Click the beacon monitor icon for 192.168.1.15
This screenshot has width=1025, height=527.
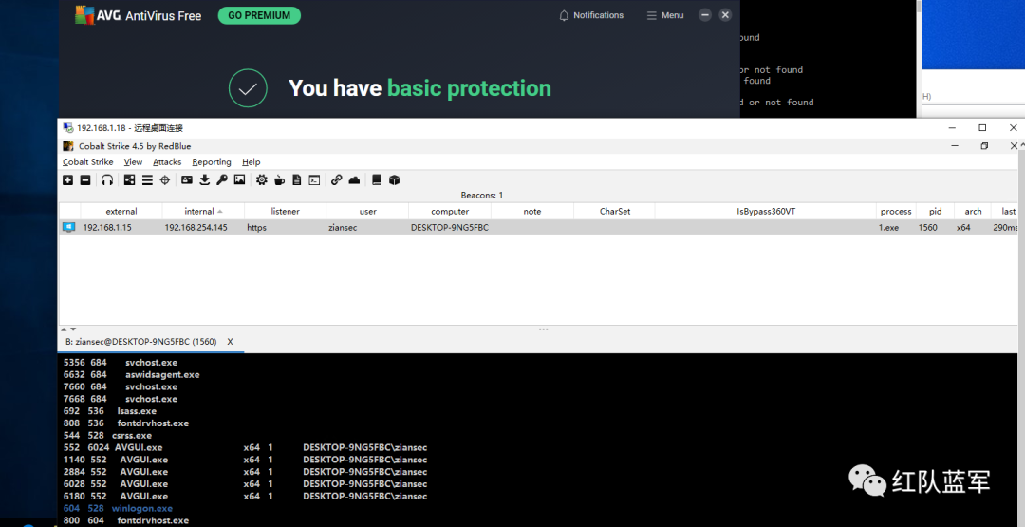click(68, 228)
